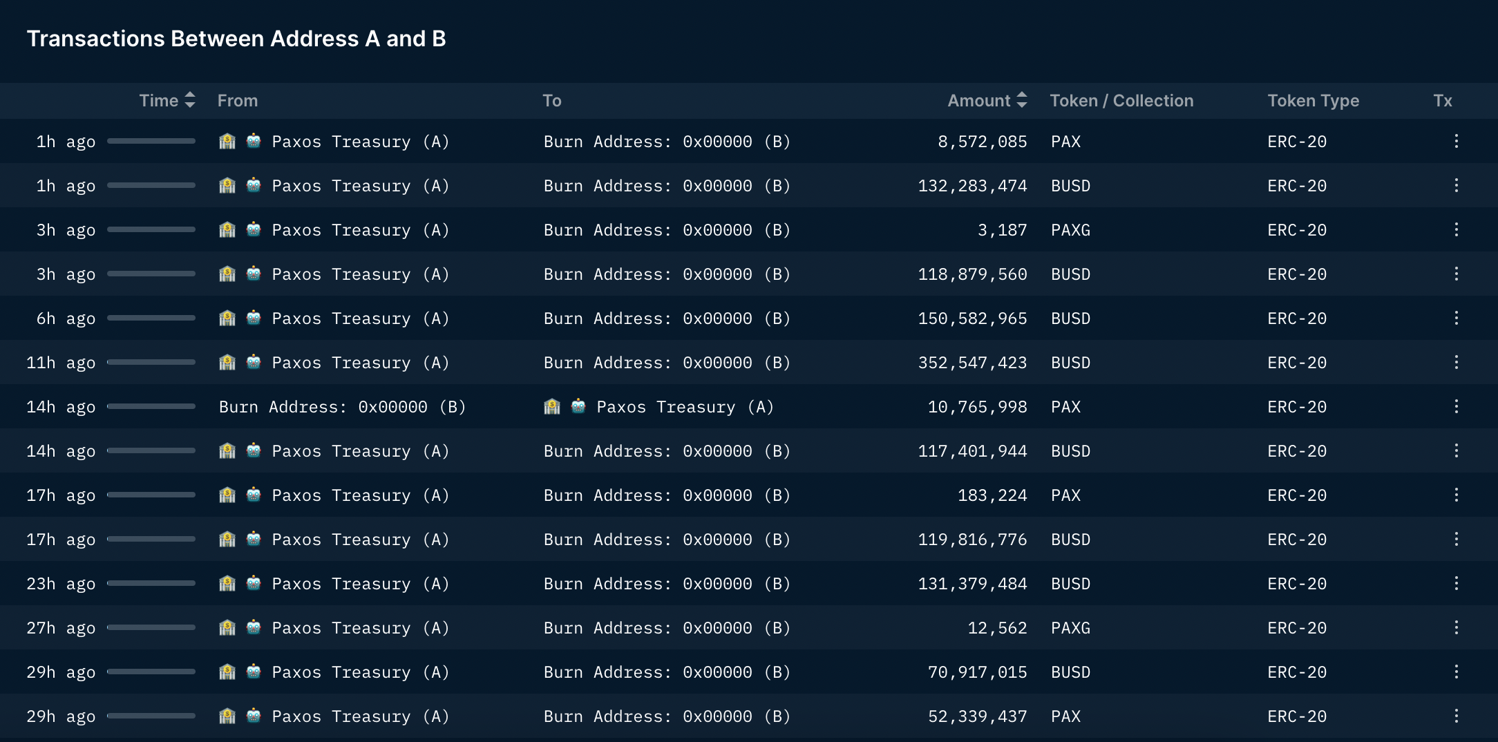Click the robot icon in the 27h ago row
This screenshot has width=1498, height=742.
[254, 627]
